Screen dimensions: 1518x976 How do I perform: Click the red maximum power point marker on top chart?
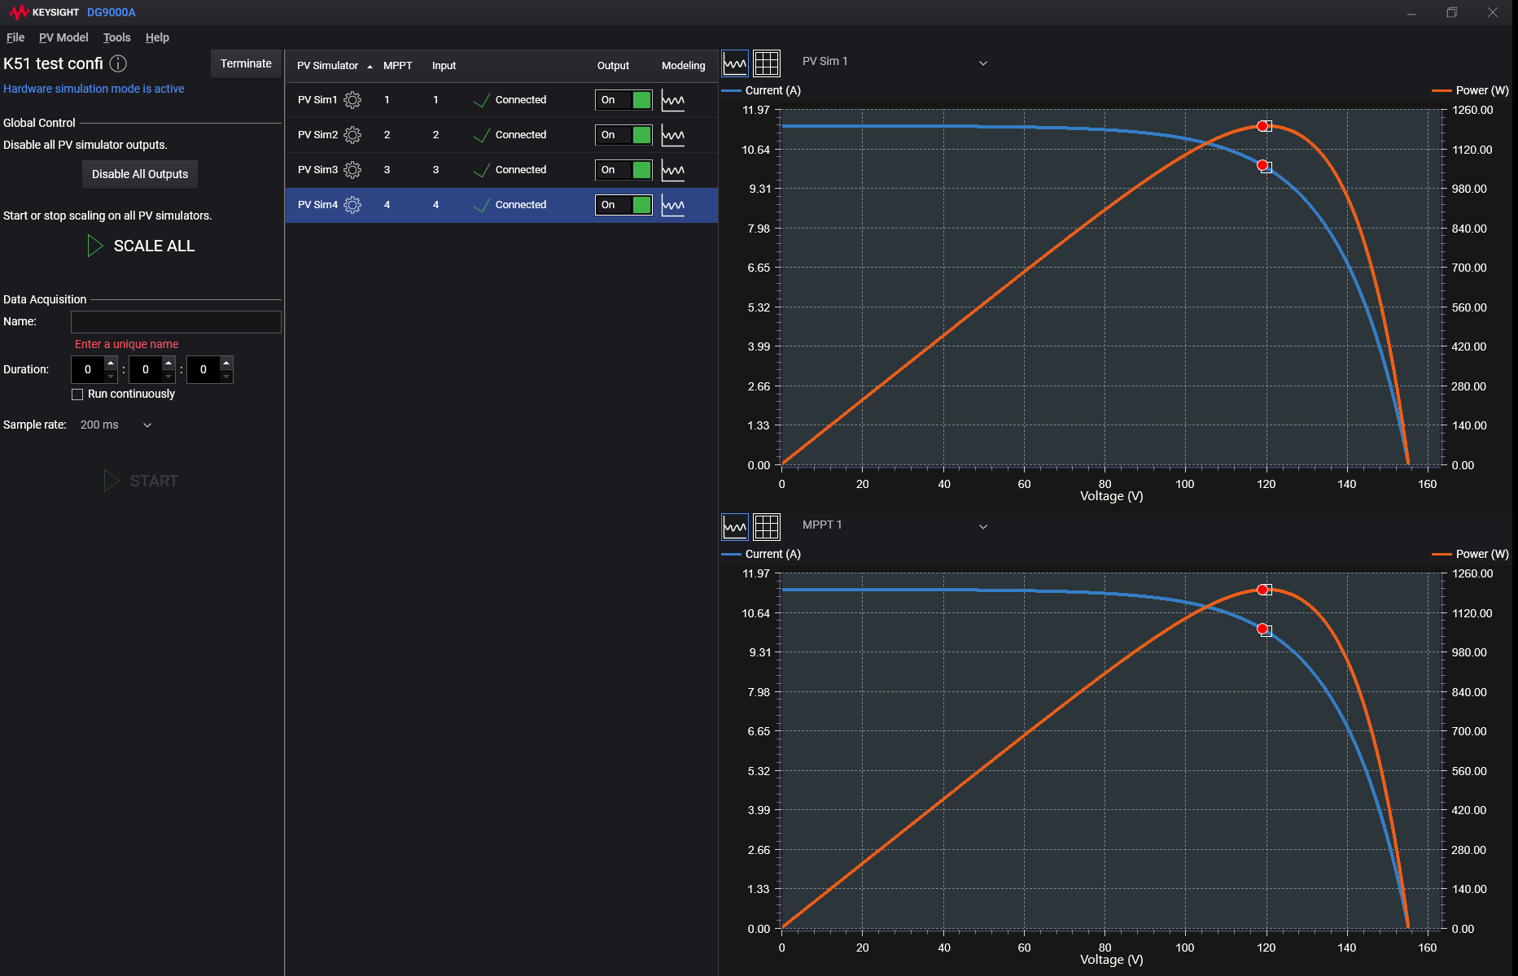(x=1262, y=126)
